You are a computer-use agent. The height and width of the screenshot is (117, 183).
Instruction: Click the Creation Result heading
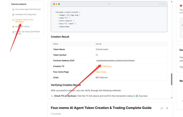coord(60,37)
